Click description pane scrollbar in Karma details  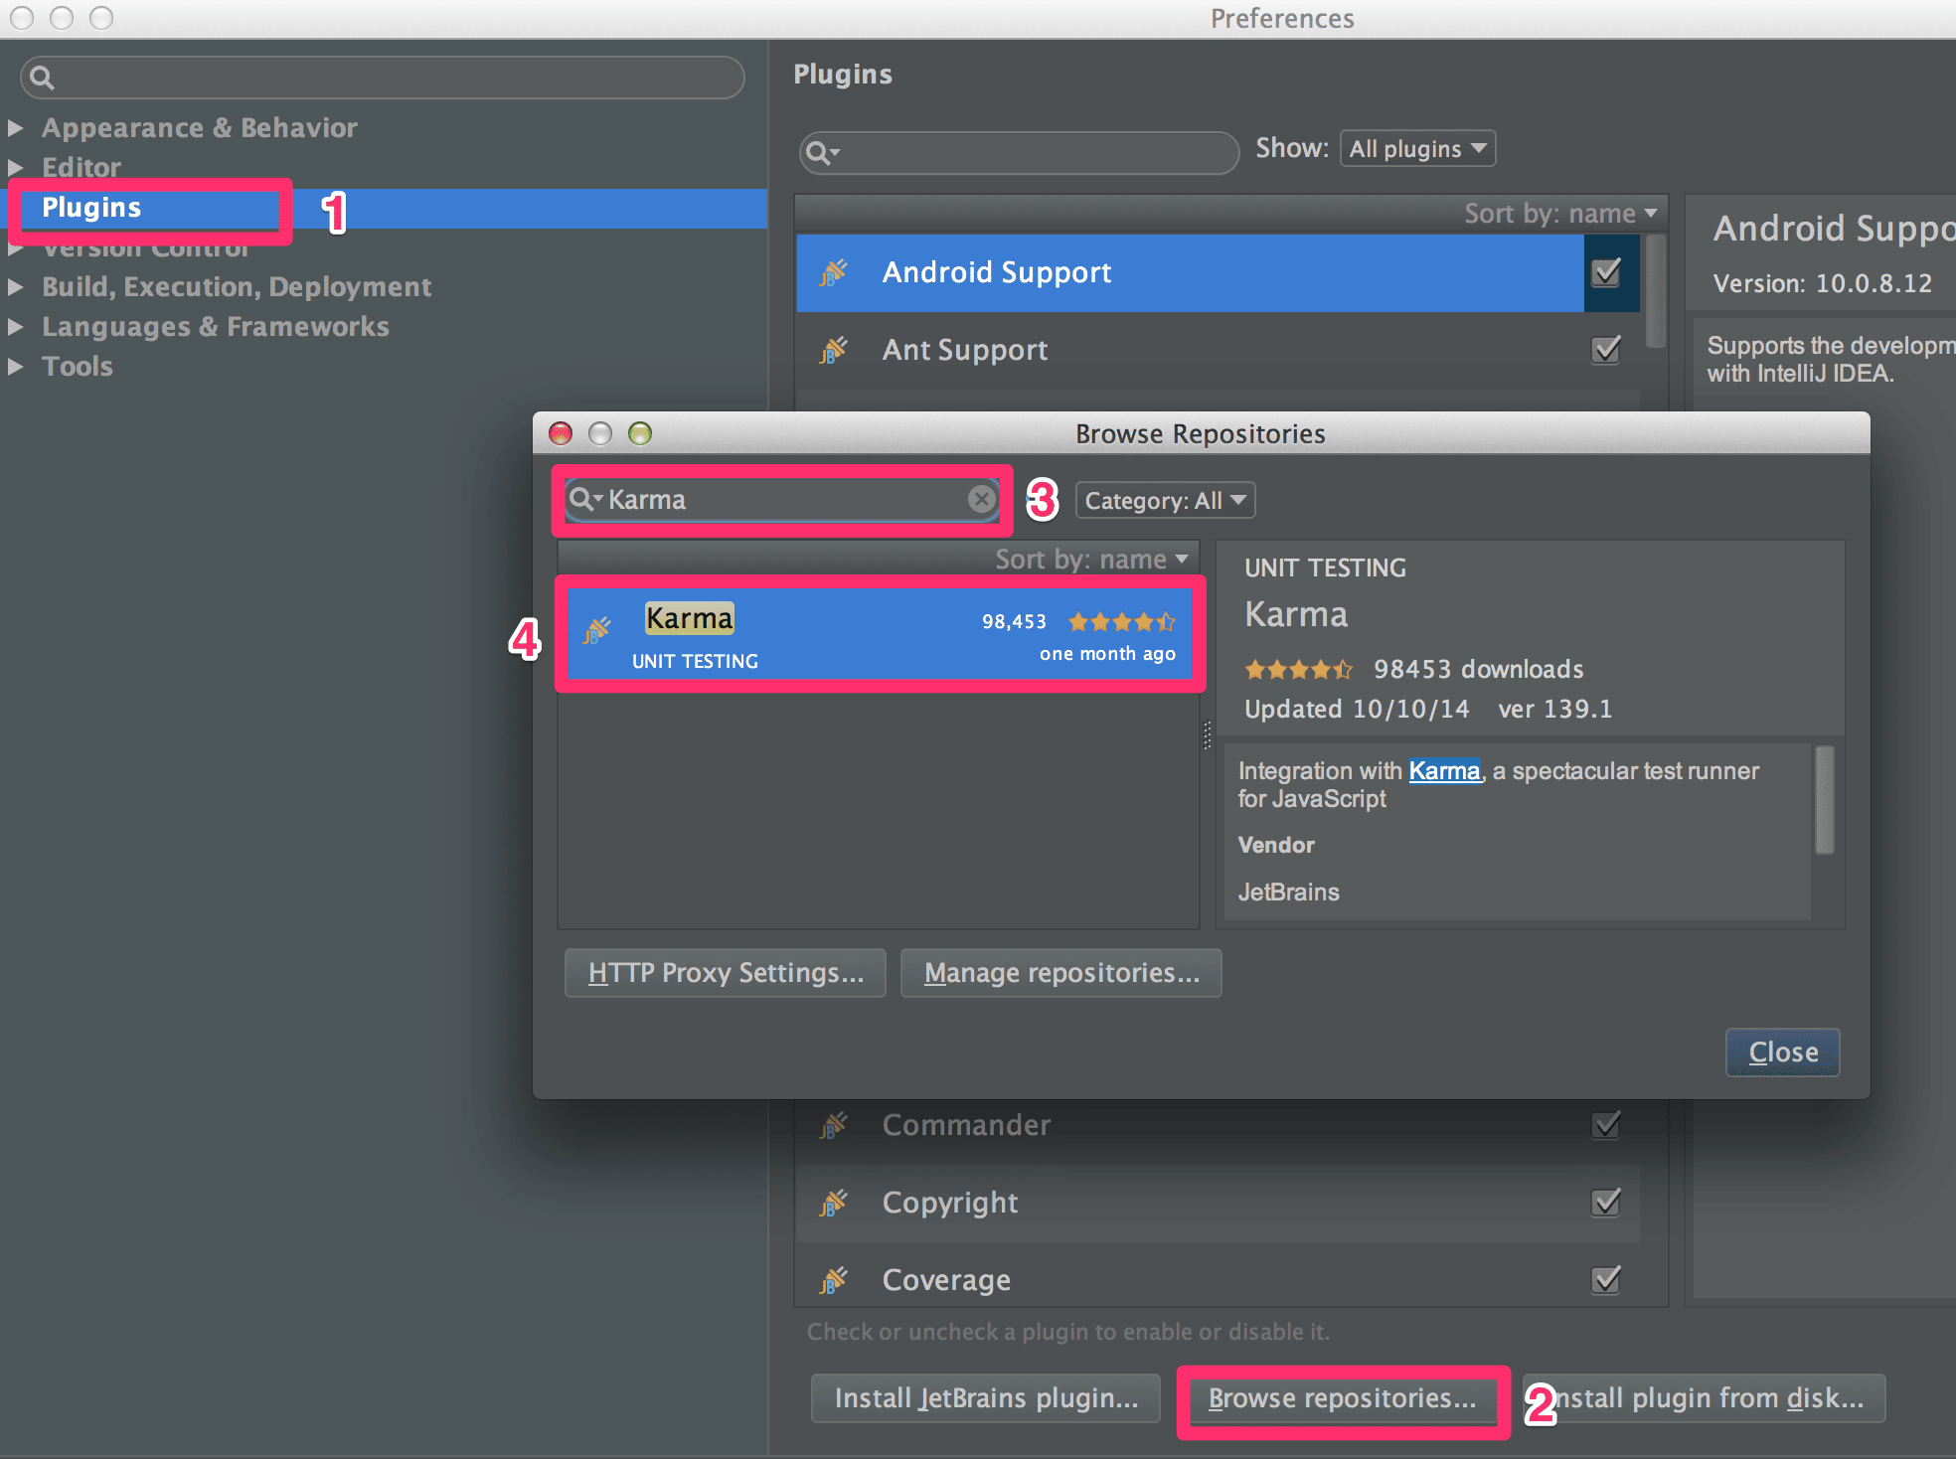(x=1824, y=800)
